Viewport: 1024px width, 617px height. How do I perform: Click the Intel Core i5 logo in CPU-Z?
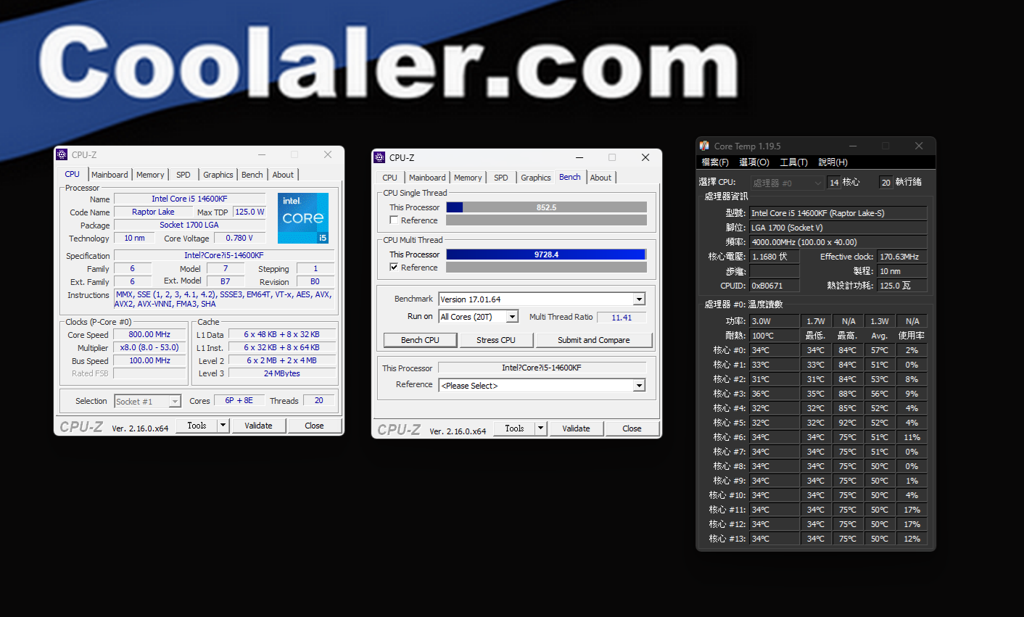click(303, 218)
